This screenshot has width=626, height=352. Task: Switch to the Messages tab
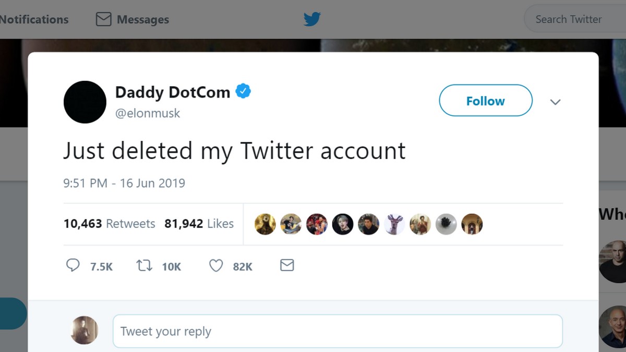coord(131,19)
